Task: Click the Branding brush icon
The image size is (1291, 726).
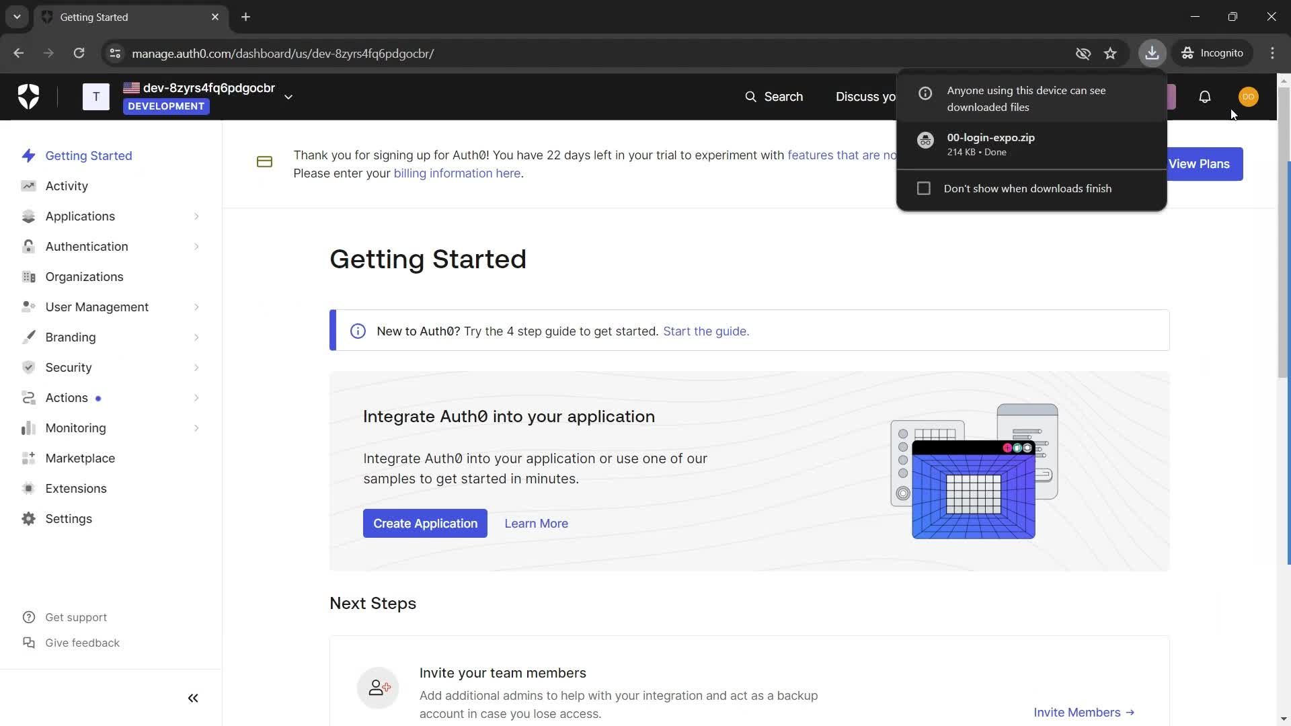Action: click(28, 337)
